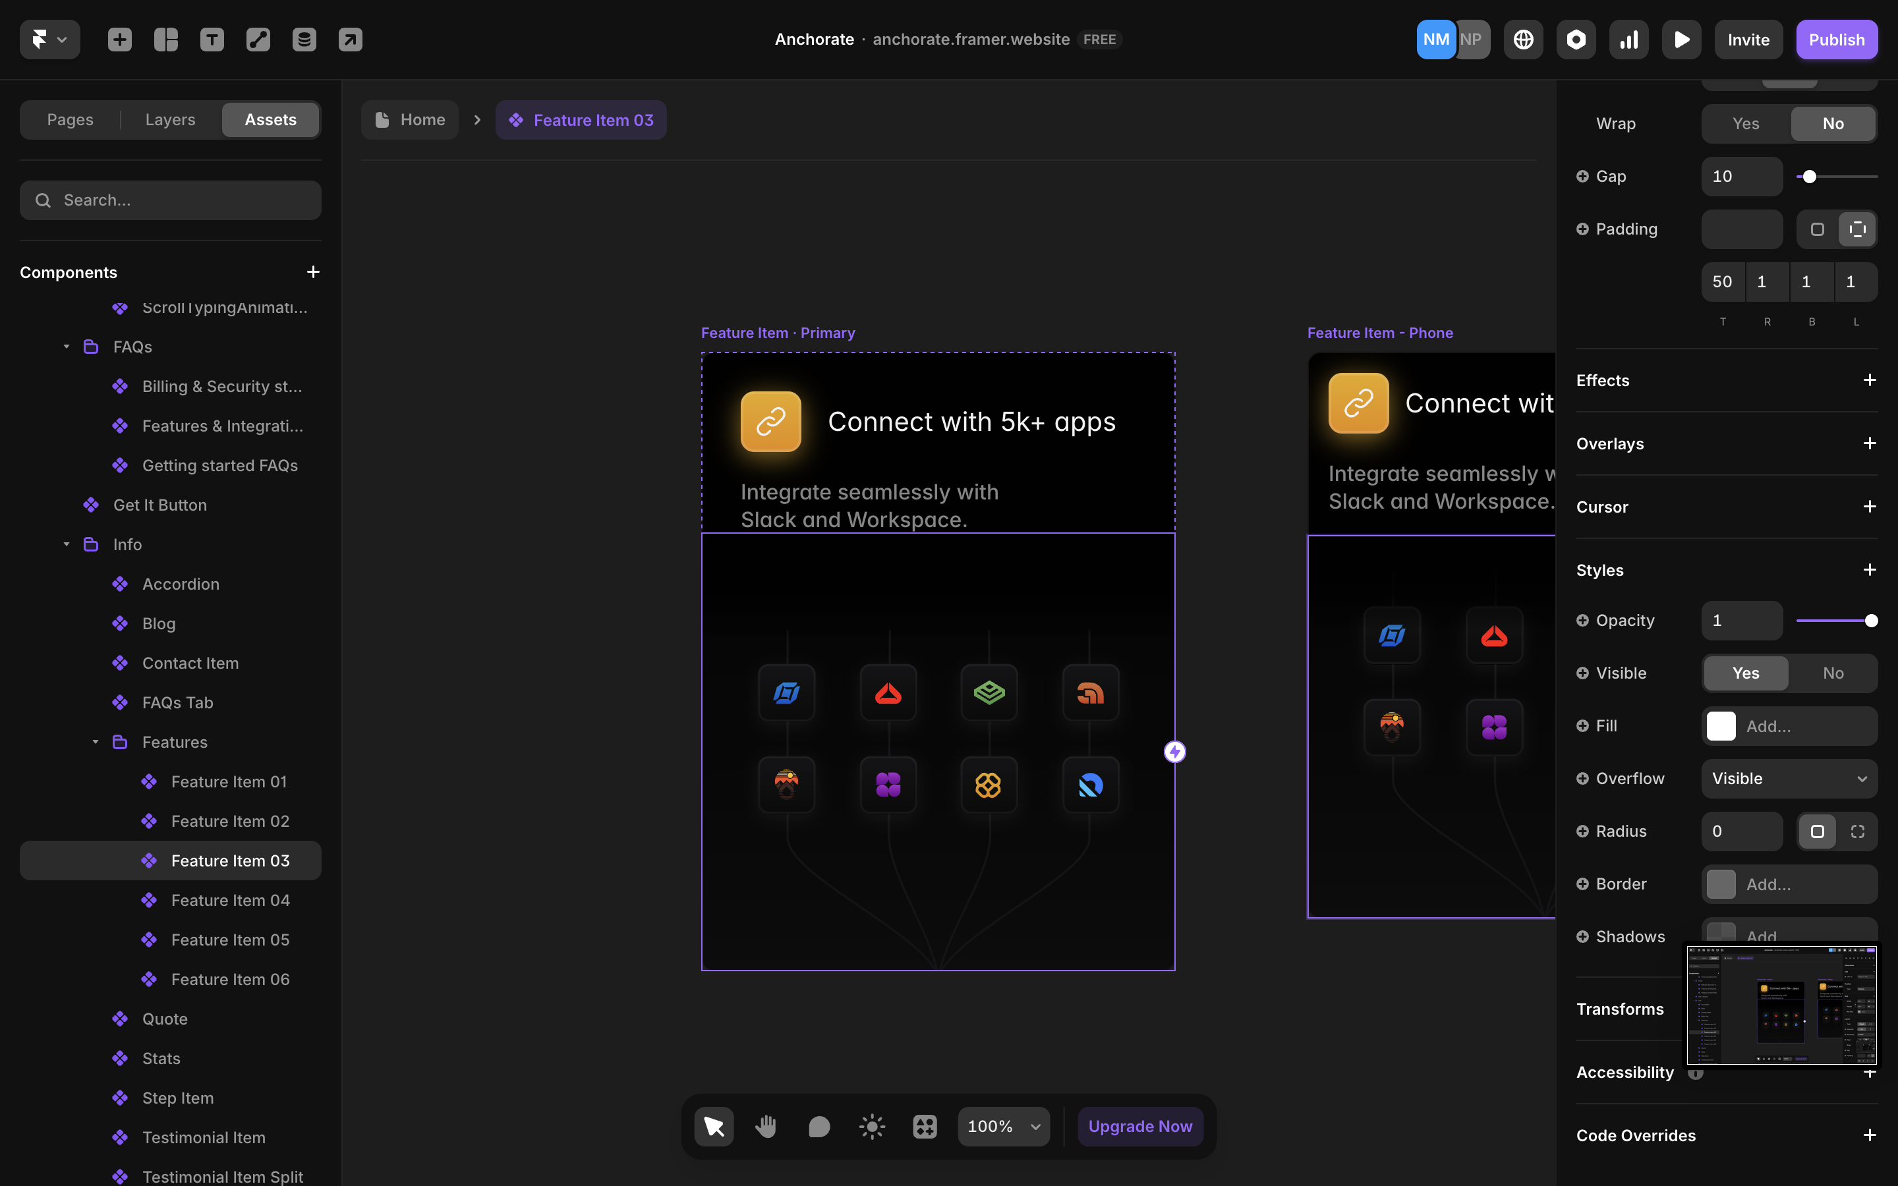The image size is (1898, 1186).
Task: Toggle the theme with the sun icon
Action: point(871,1125)
